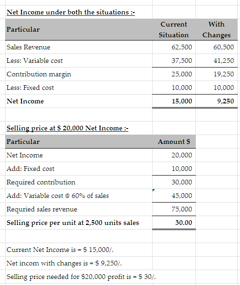Select Net Income label in second table
This screenshot has height=285, width=240.
pyautogui.click(x=25, y=155)
